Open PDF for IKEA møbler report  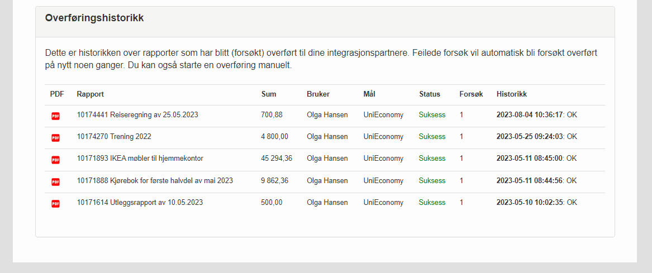coord(55,160)
